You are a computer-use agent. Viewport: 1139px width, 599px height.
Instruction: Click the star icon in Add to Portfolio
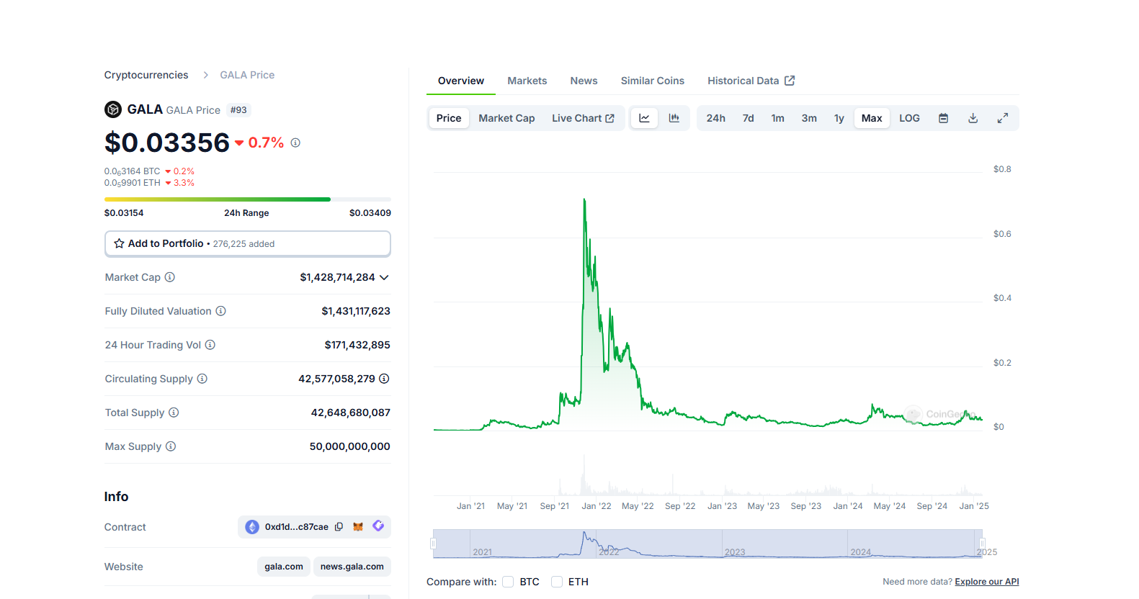tap(119, 243)
